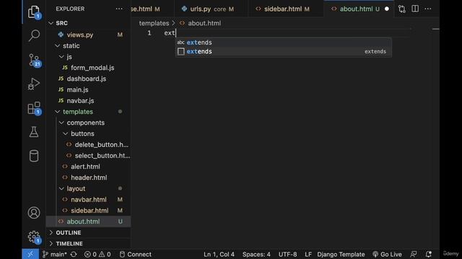The width and height of the screenshot is (462, 259).
Task: Select first abc extends suggestion
Action: coord(284,42)
